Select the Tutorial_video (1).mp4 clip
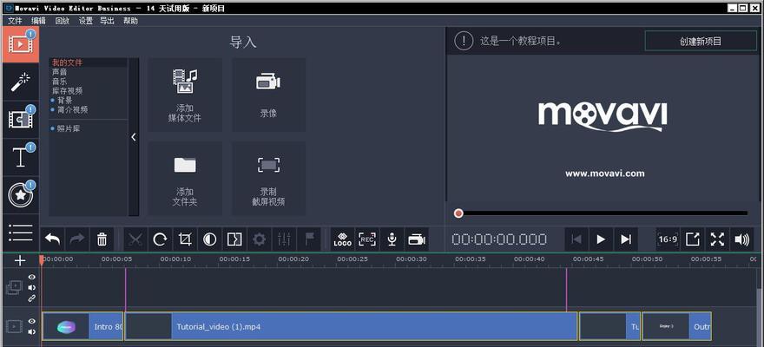 [351, 326]
